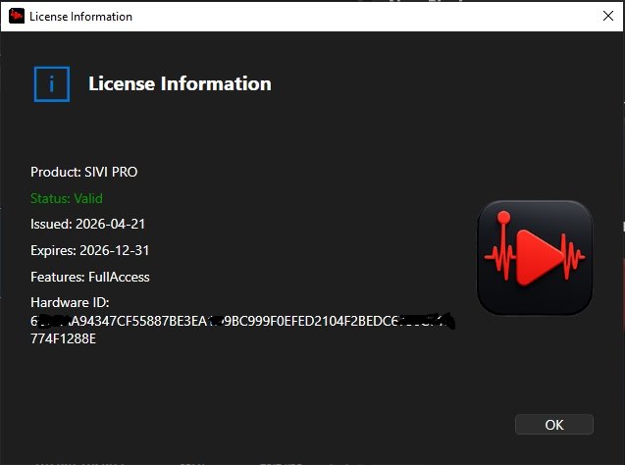Click the 'Issued: 2026-04-21' line

(x=87, y=224)
